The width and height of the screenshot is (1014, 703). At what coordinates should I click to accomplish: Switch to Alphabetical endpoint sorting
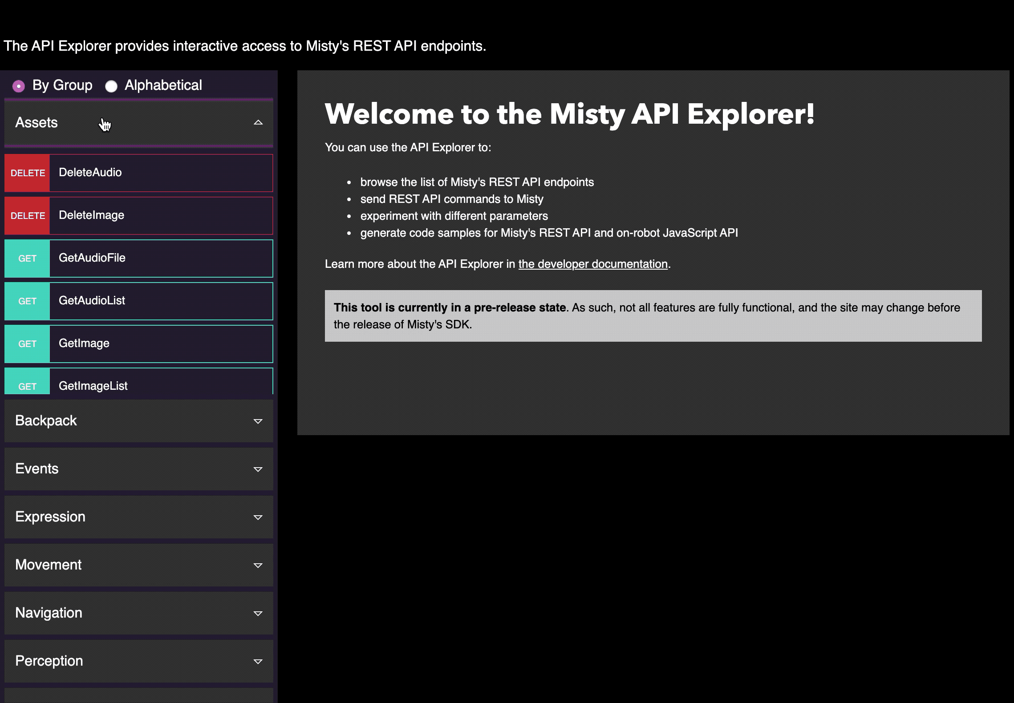pyautogui.click(x=111, y=85)
